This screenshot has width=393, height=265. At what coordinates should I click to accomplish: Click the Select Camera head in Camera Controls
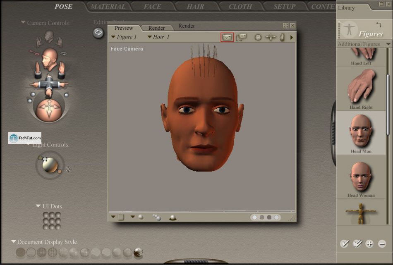(49, 60)
